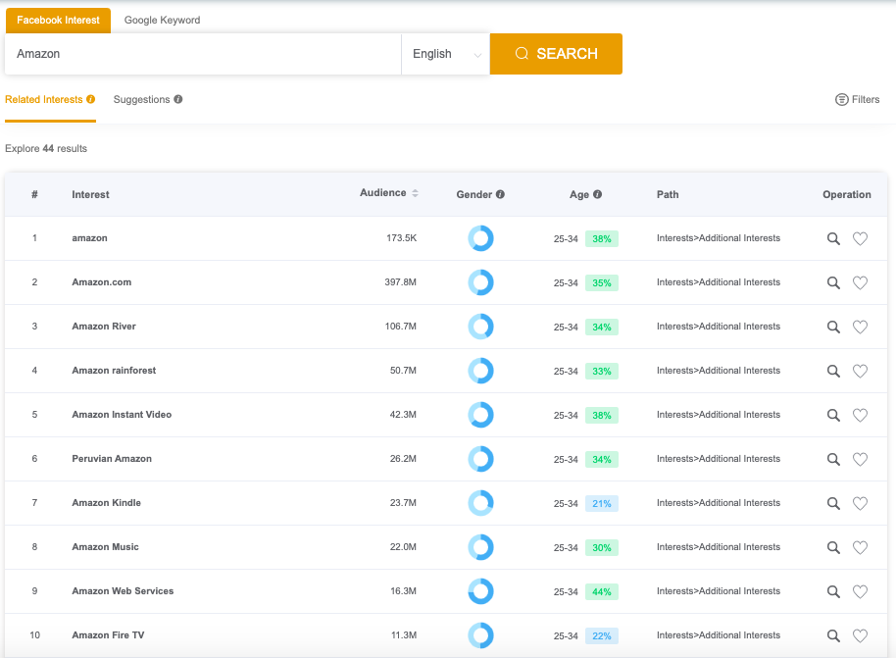Image resolution: width=896 pixels, height=658 pixels.
Task: Click the Amazon Instant Video interest name
Action: 122,415
